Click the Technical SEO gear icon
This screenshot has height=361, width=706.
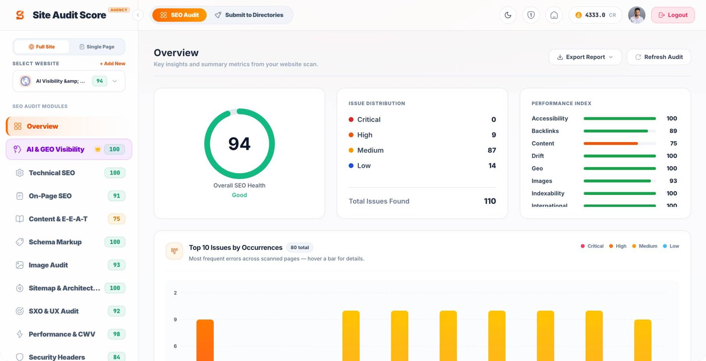[20, 173]
